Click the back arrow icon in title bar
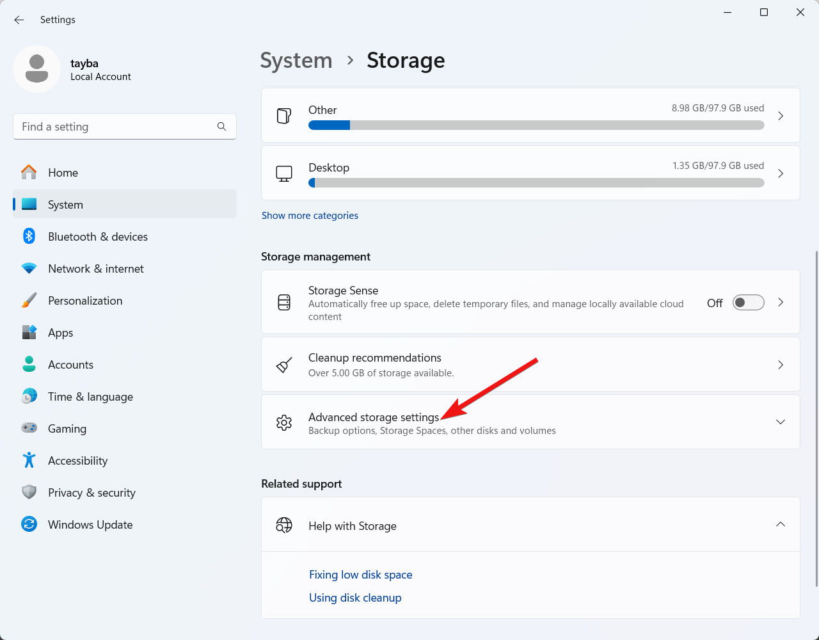The width and height of the screenshot is (819, 640). 19,20
